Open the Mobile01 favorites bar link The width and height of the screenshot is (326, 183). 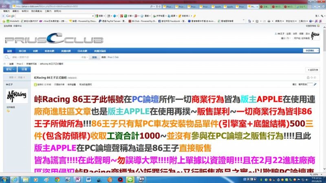click(x=13, y=21)
